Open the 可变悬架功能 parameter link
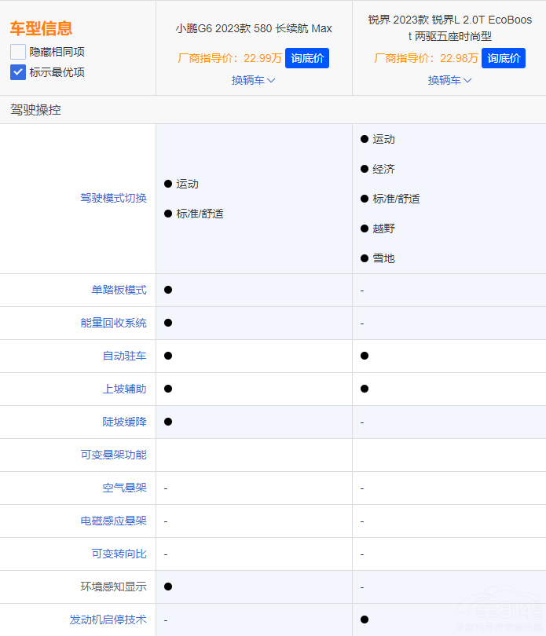The height and width of the screenshot is (636, 546). coord(113,455)
